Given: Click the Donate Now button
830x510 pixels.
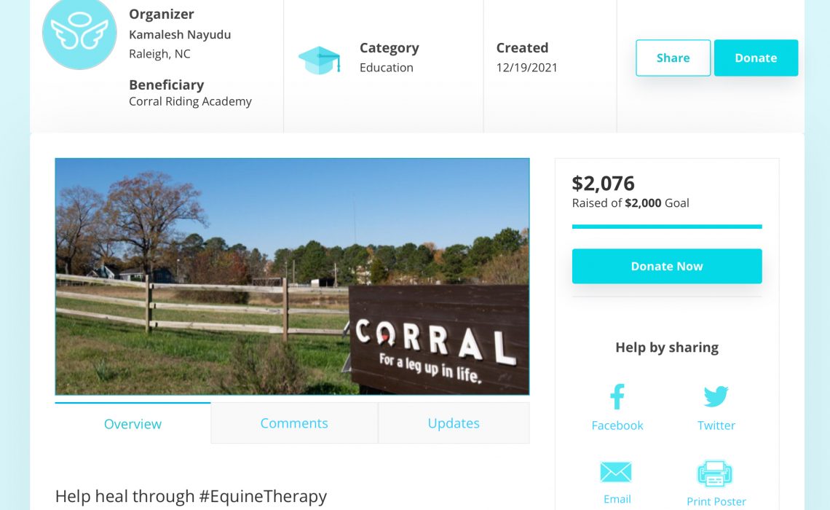Looking at the screenshot, I should pos(667,266).
